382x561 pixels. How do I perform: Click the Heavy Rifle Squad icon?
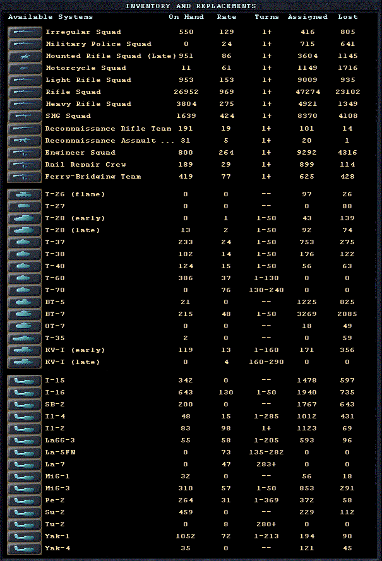pos(25,104)
